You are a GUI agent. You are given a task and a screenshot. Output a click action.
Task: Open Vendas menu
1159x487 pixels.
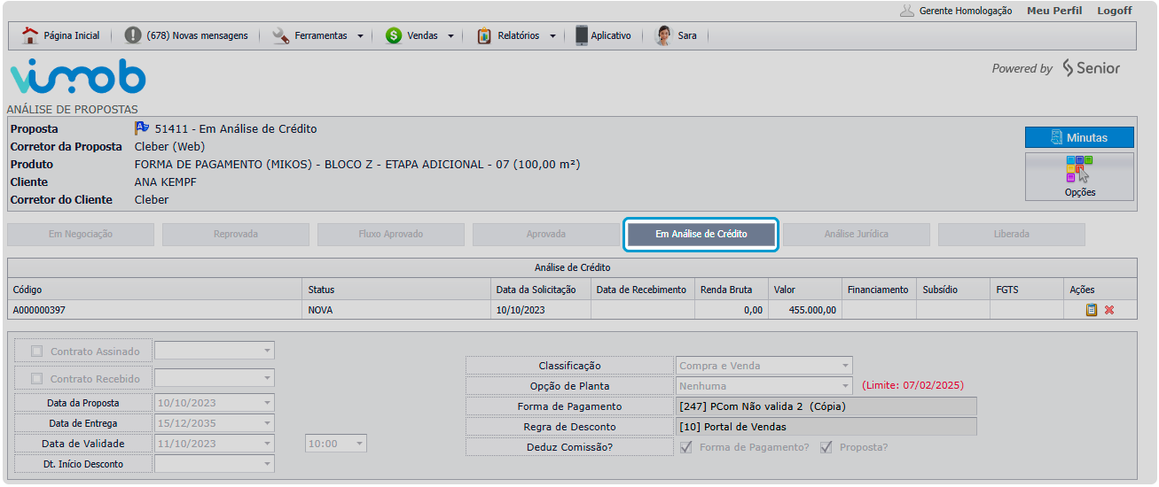tap(422, 36)
